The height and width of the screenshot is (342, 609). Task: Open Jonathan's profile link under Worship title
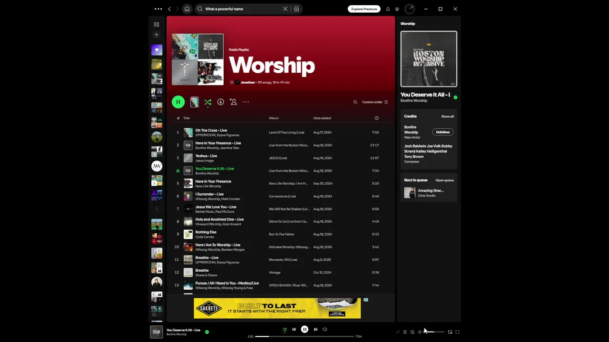point(247,83)
